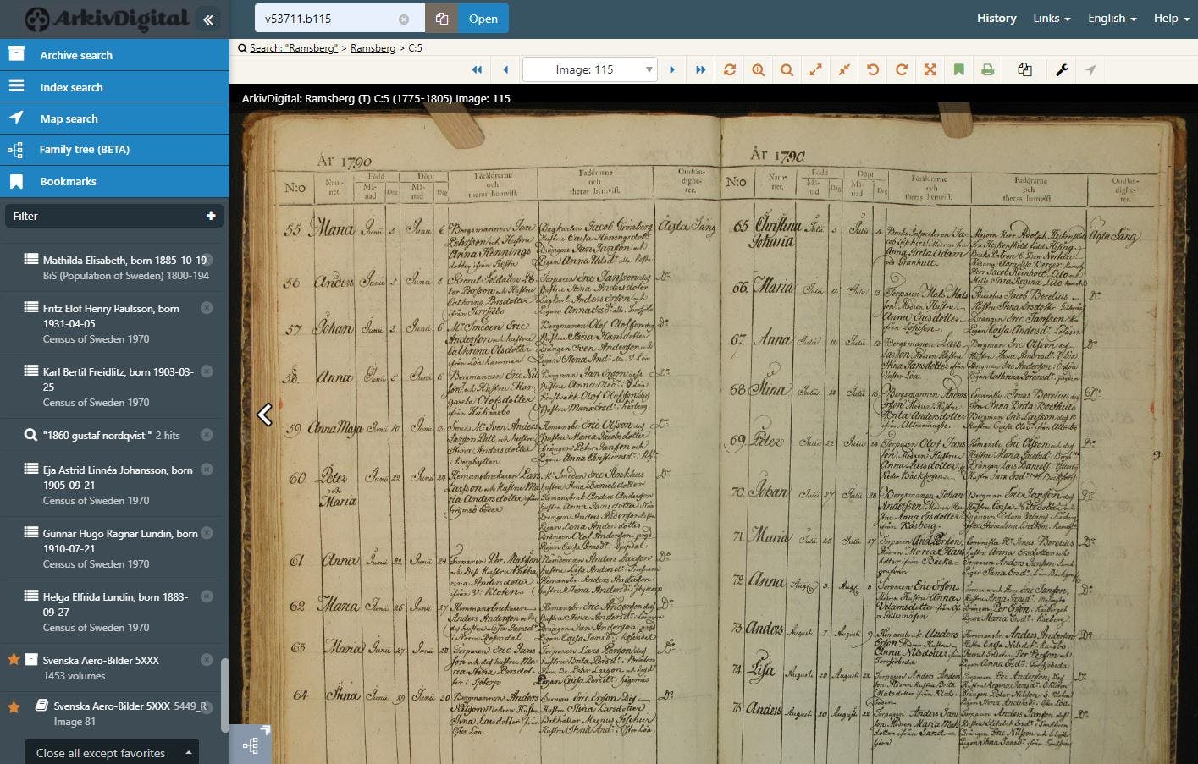Expand the Links dropdown menu
The image size is (1198, 764).
tap(1051, 19)
